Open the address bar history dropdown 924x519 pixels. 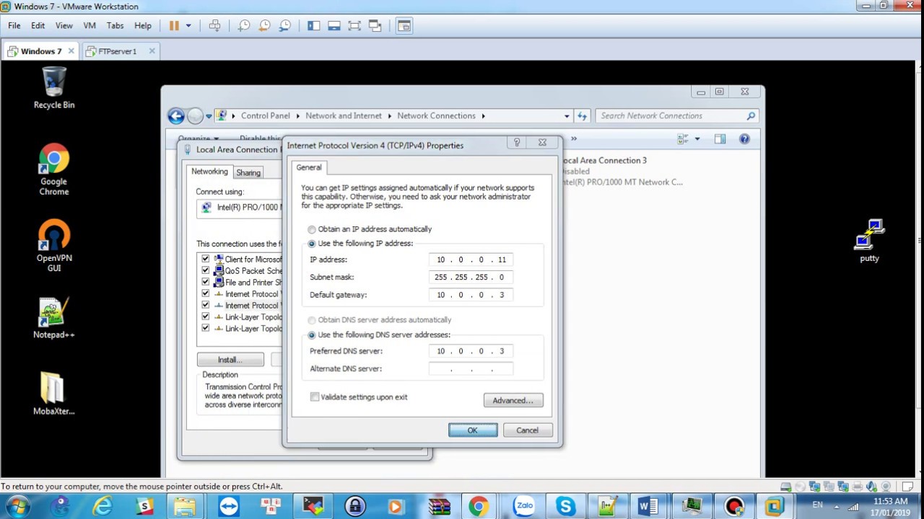[x=567, y=116]
